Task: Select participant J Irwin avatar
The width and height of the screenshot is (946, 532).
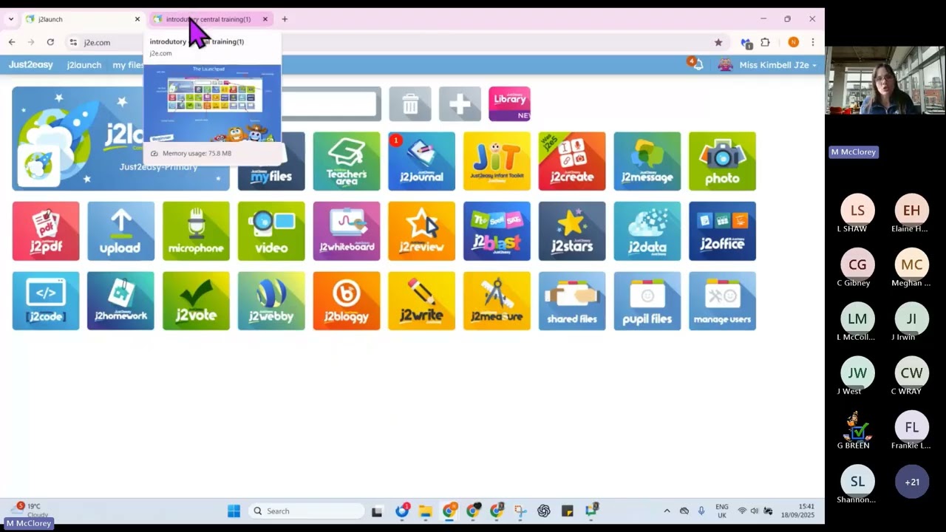Action: pos(912,318)
